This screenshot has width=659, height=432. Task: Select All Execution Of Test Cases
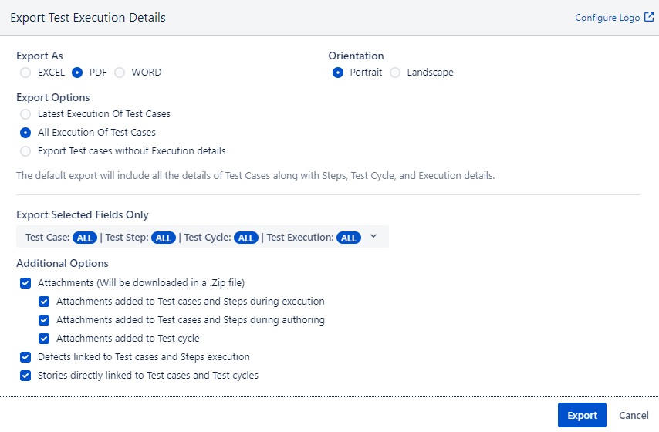pos(25,133)
